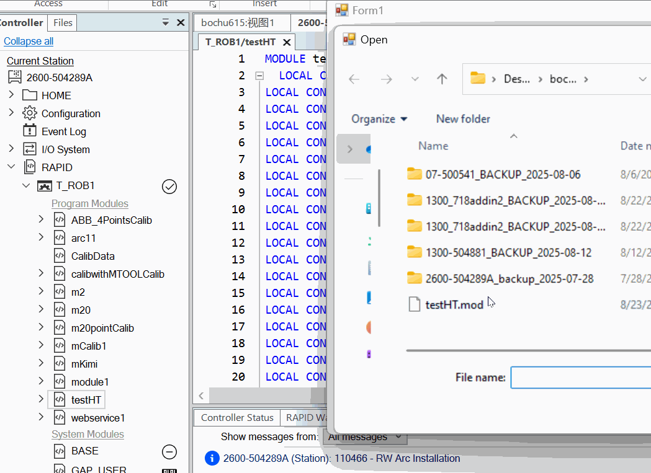Expand the HOME tree node
The height and width of the screenshot is (473, 651).
point(12,95)
